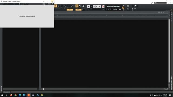Open the note value dropdown under Draw
The image size is (173, 97).
[x=70, y=10]
